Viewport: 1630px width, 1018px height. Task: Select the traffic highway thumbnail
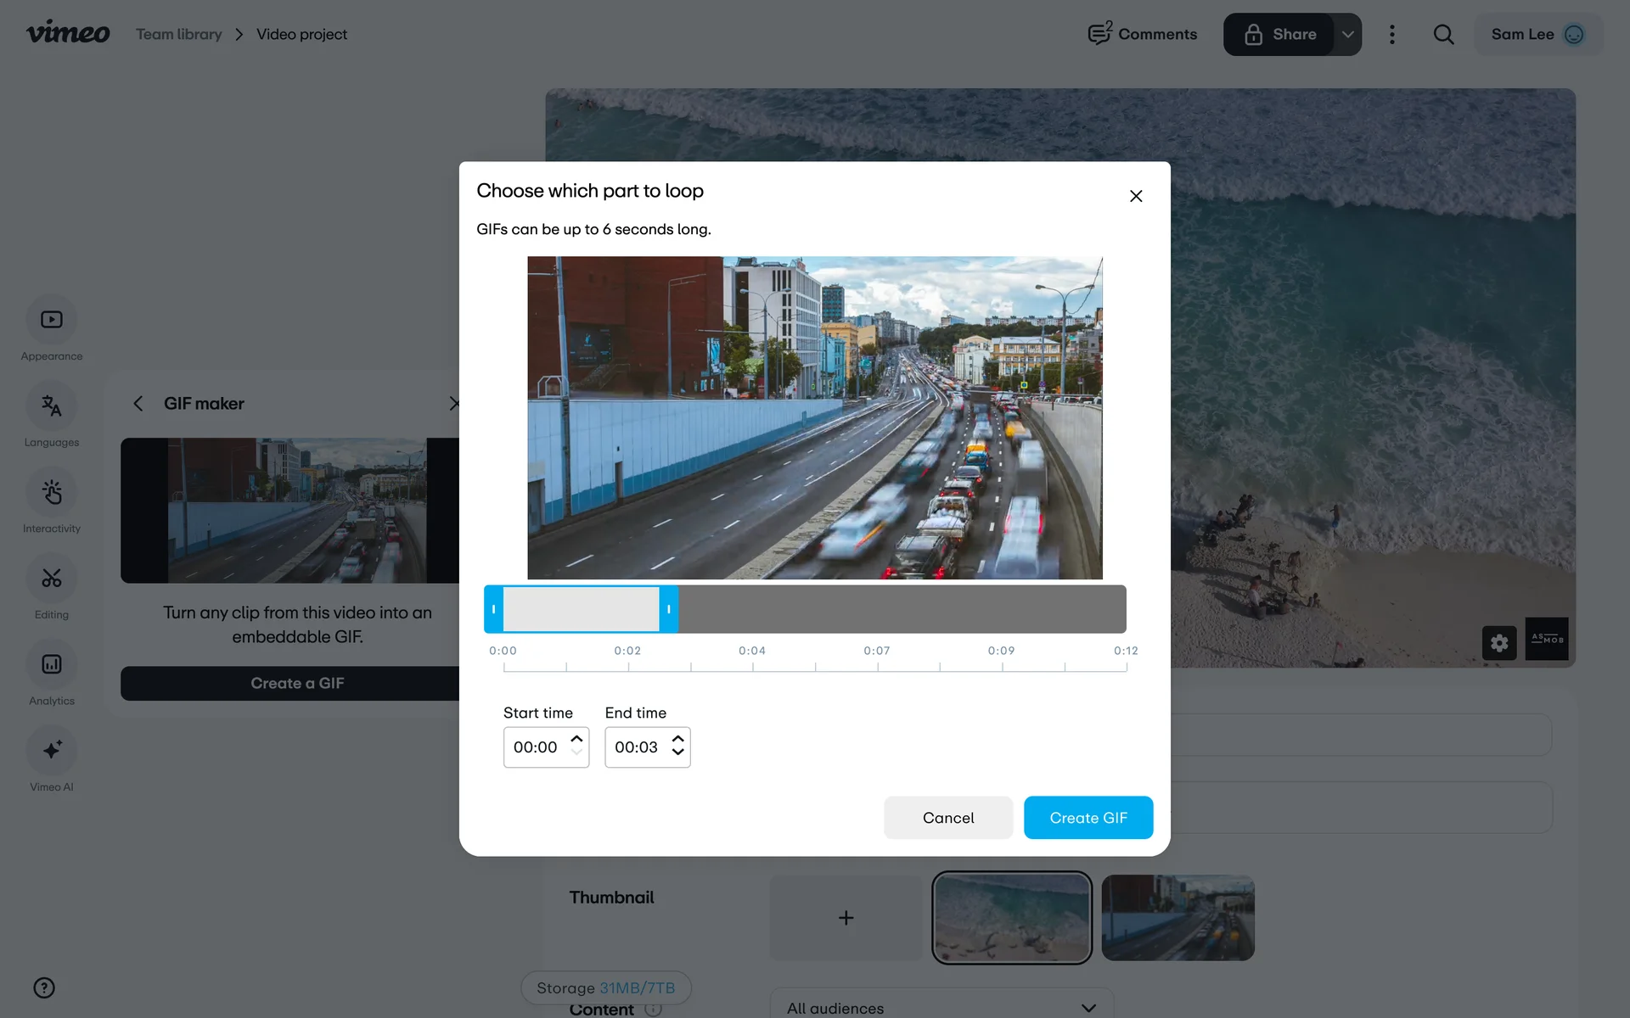point(1178,918)
